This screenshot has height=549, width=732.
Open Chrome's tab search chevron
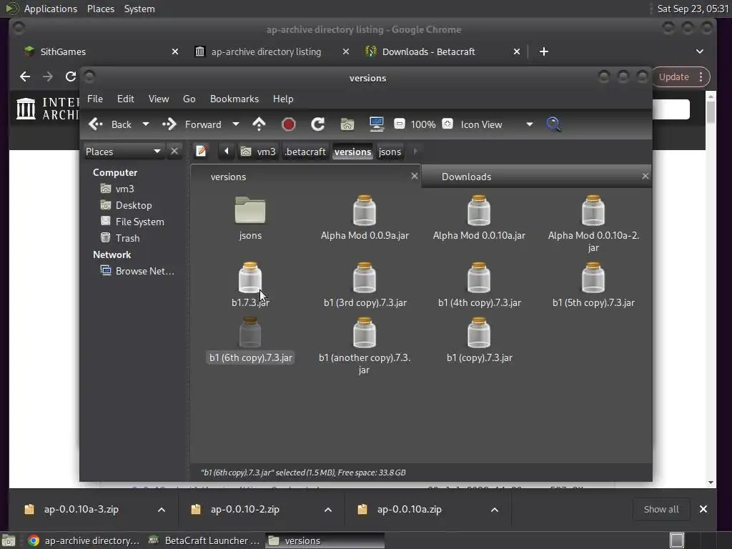[x=699, y=51]
